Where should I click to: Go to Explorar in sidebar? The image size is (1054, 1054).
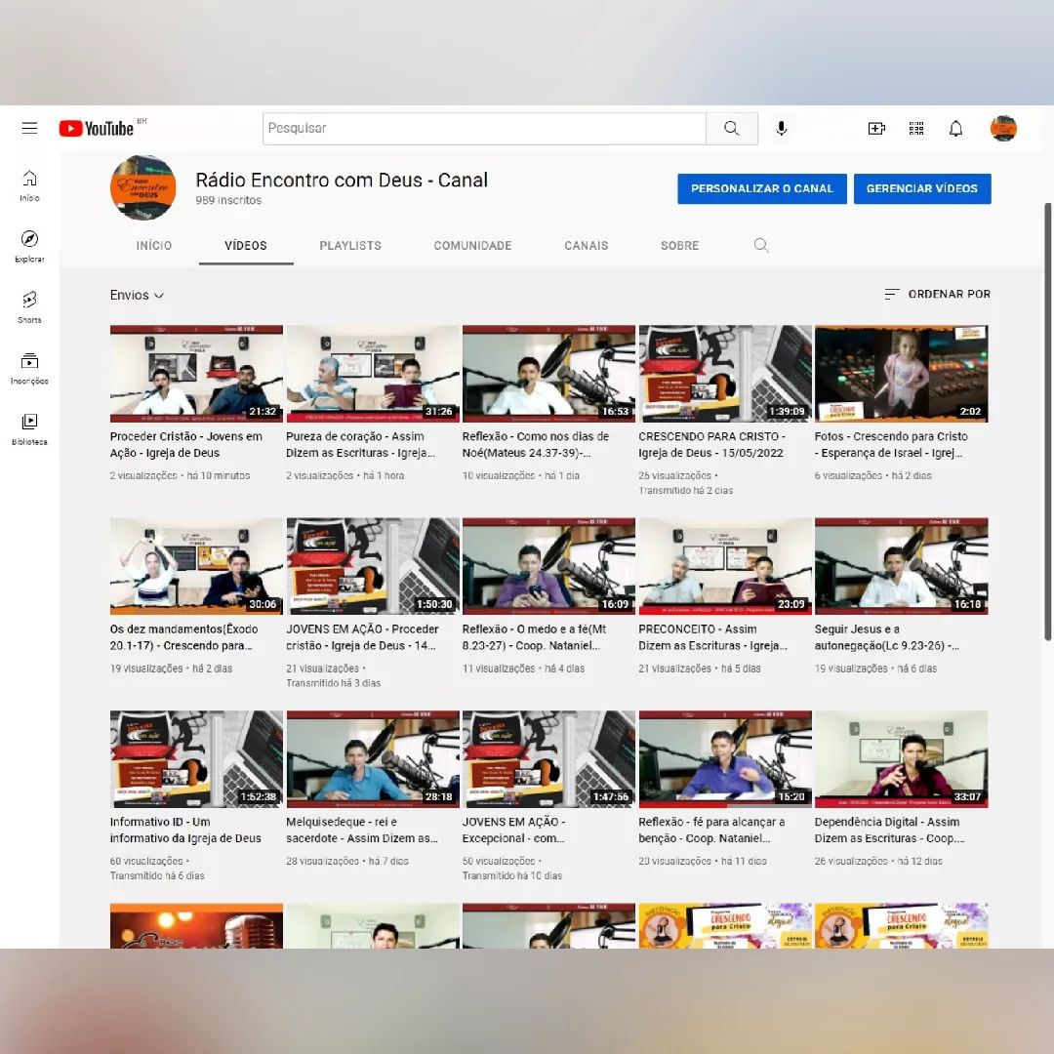click(29, 246)
